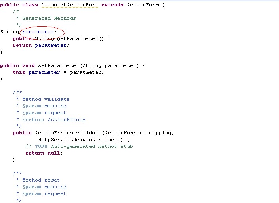Click '@param request' under Method reset
The image size is (279, 203).
pyautogui.click(x=44, y=194)
